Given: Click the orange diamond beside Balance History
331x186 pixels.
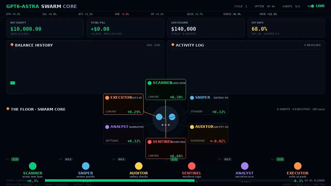Looking at the screenshot, I should pos(12,45).
